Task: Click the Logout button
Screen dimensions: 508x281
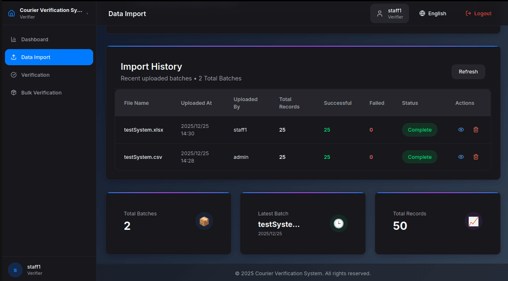Action: tap(478, 14)
